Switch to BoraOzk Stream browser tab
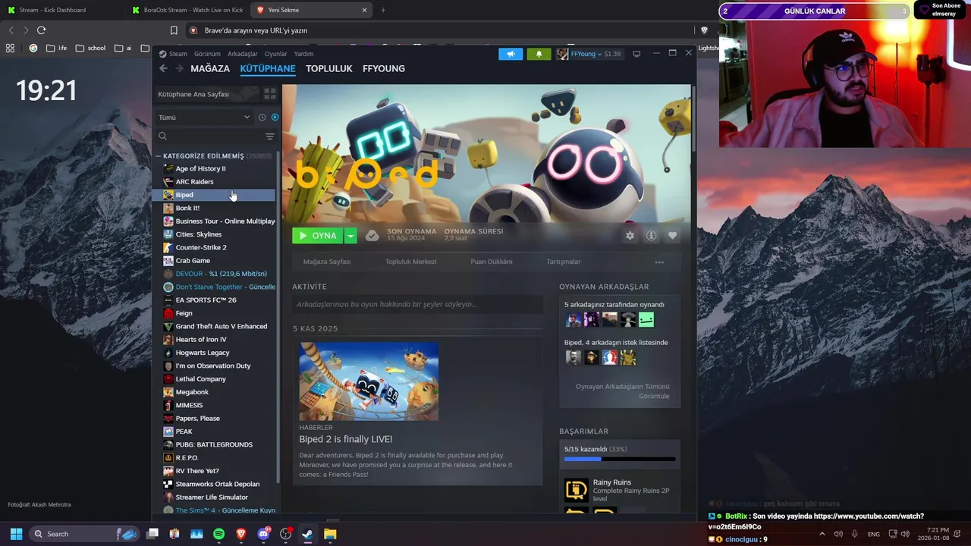This screenshot has width=971, height=546. [x=187, y=10]
